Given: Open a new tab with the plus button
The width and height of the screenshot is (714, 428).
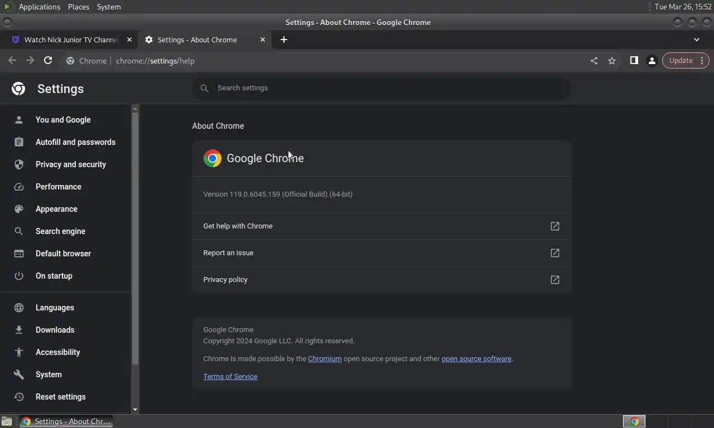Looking at the screenshot, I should pos(284,40).
